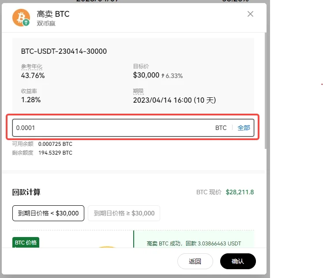Image resolution: width=323 pixels, height=278 pixels.
Task: Click the 确认 button
Action: coord(238,261)
